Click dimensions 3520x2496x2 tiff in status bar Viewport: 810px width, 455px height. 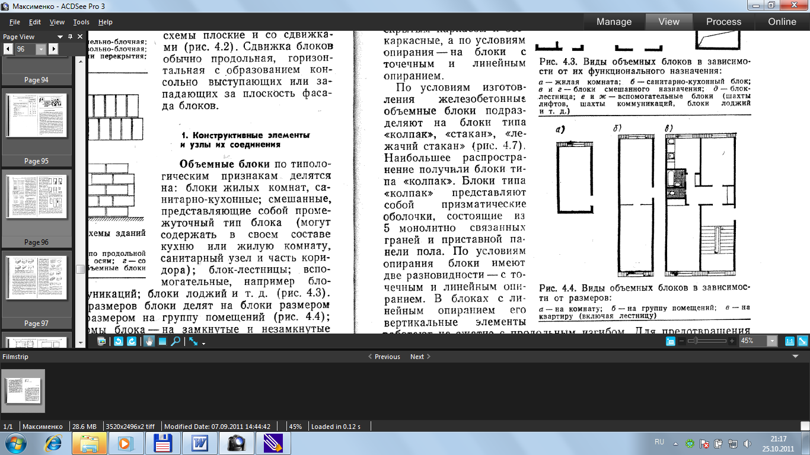tap(130, 427)
